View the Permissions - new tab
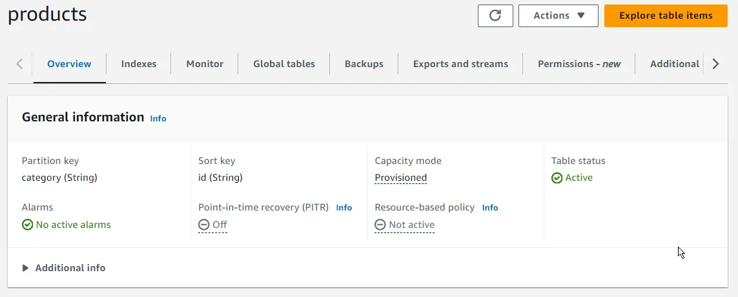Screen dimensions: 738x297 579,64
